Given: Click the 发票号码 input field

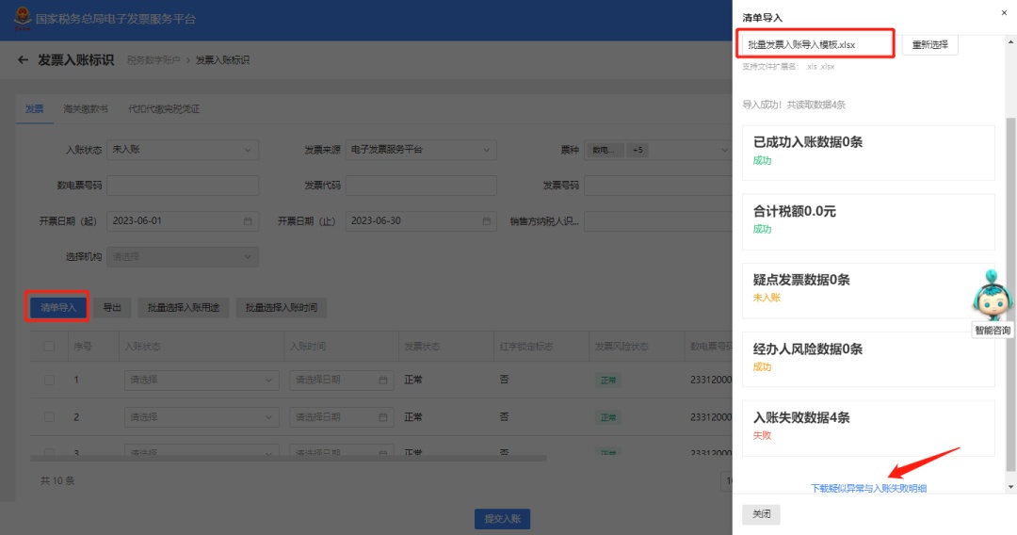Looking at the screenshot, I should pos(657,186).
